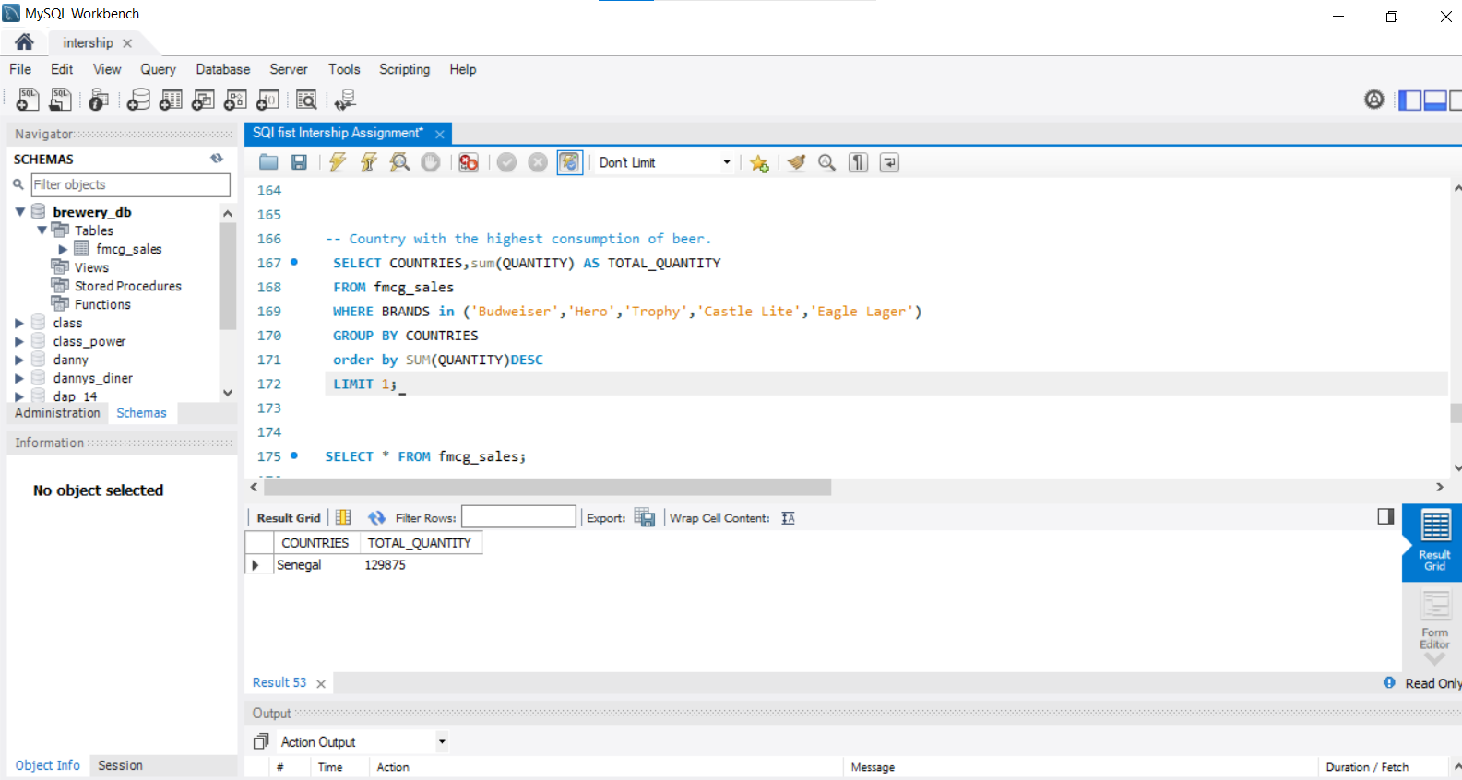Open the Query menu
This screenshot has height=780, width=1462.
(158, 69)
